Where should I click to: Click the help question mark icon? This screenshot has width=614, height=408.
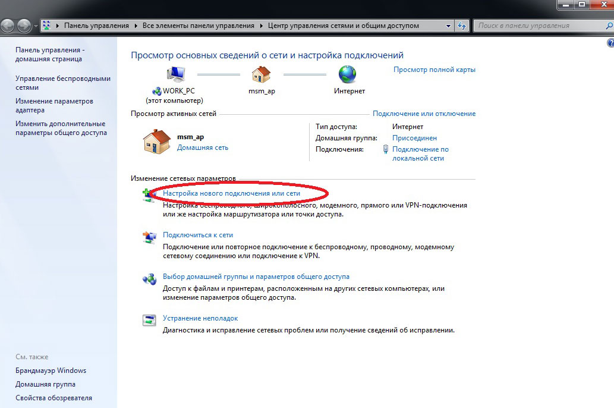(610, 43)
